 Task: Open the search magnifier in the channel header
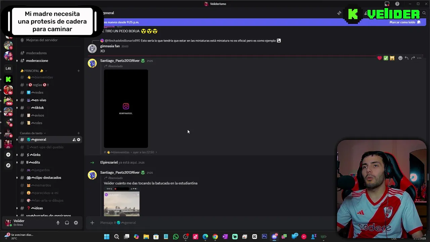coord(424,13)
